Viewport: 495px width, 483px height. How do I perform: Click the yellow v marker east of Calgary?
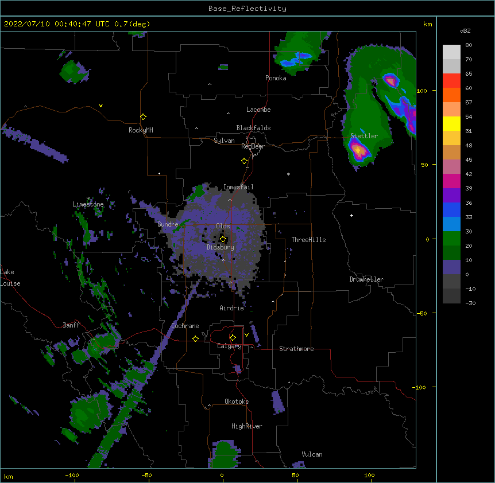click(246, 335)
